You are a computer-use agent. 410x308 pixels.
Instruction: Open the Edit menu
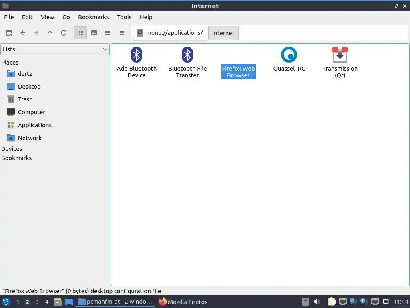pyautogui.click(x=27, y=17)
